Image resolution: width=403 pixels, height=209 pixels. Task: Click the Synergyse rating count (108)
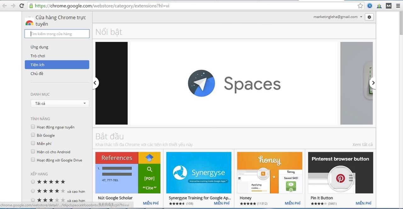tap(190, 204)
